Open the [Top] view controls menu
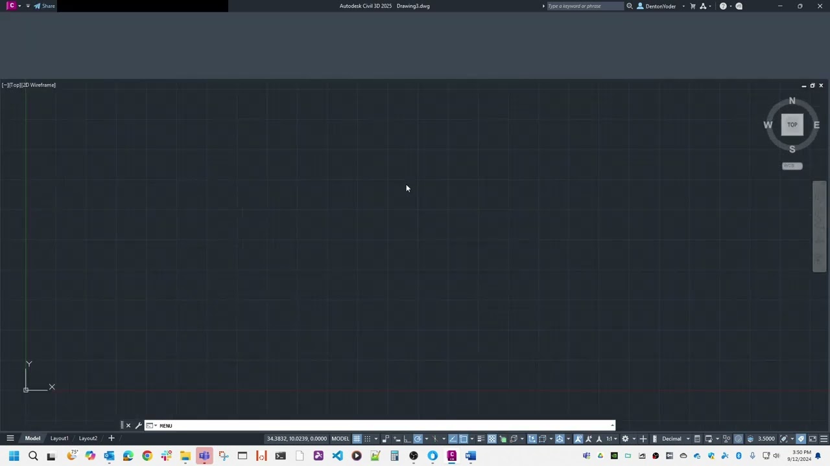This screenshot has width=830, height=466. point(15,85)
